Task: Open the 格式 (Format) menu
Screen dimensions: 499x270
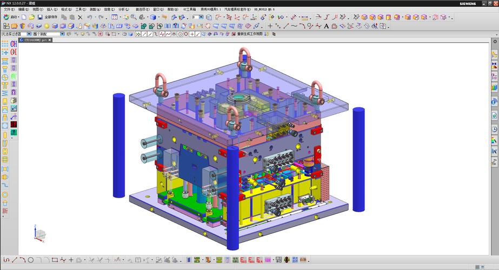Action: tap(66, 10)
